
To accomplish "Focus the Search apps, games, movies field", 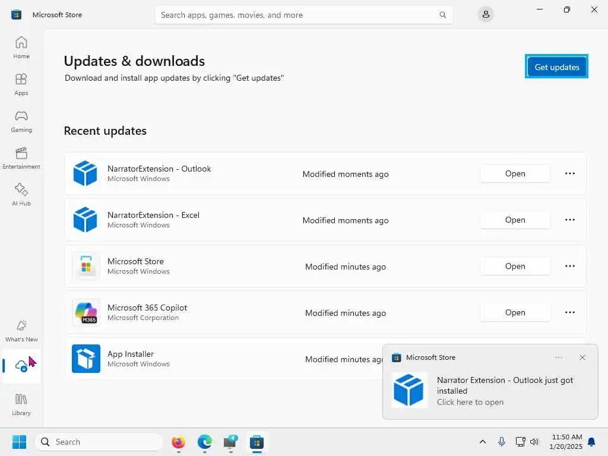I will (x=304, y=15).
